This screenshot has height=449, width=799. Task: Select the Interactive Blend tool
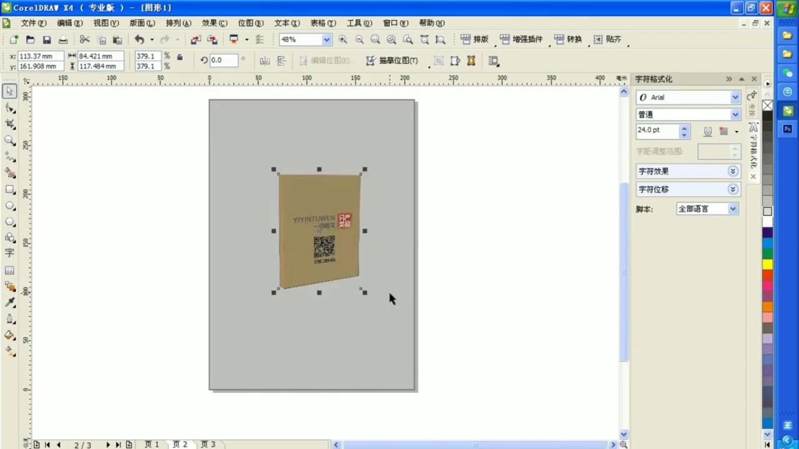9,286
